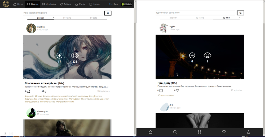Open MaryFox's avatar picture

click(x=31, y=28)
